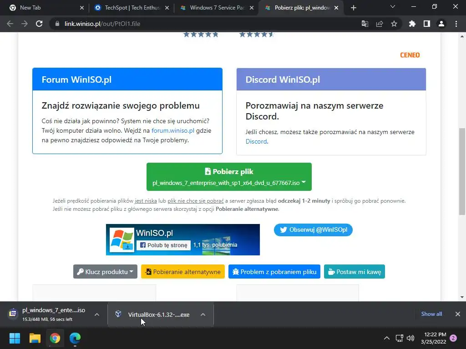
Task: Open the tab search chevron
Action: pos(393,6)
